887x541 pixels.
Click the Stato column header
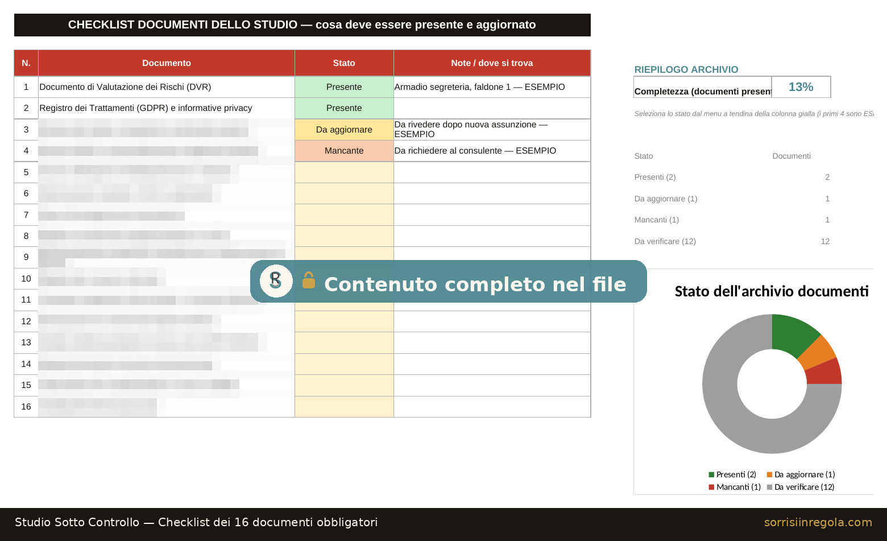point(344,63)
